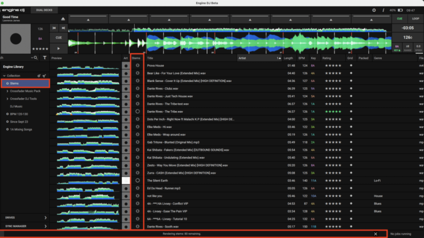
Task: Skip to previous track button
Action: click(54, 28)
